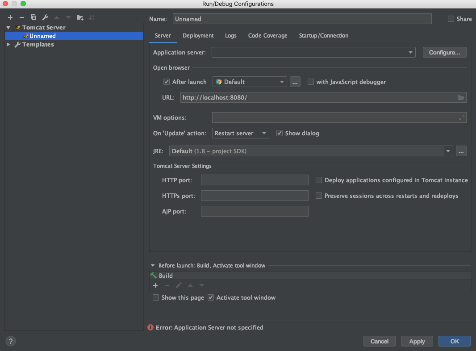This screenshot has height=351, width=476.
Task: Collapse Tomcat Server tree node
Action: coord(8,28)
